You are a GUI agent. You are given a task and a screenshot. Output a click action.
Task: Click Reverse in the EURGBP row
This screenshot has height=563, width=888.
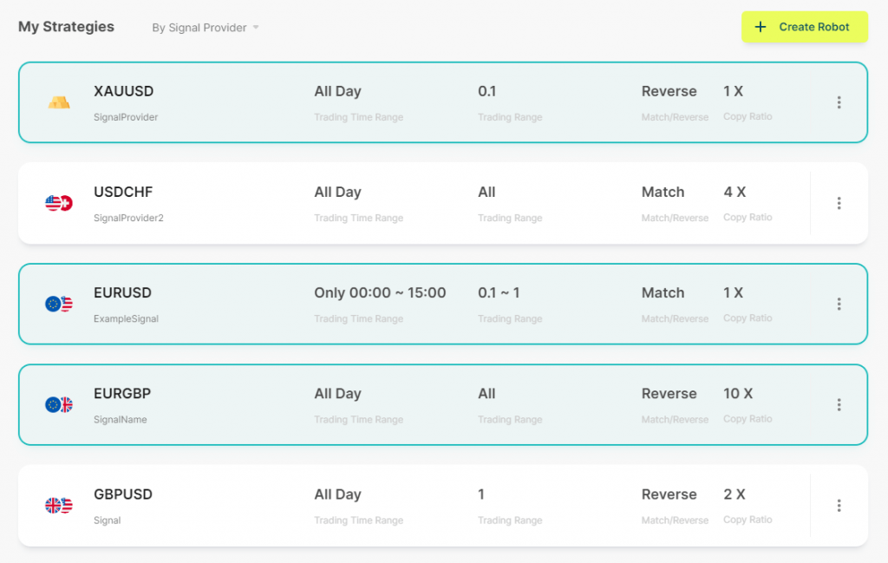(669, 394)
